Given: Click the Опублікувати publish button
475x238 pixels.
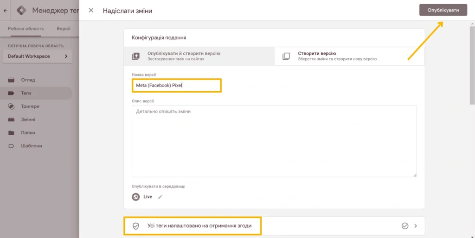Looking at the screenshot, I should coord(443,10).
